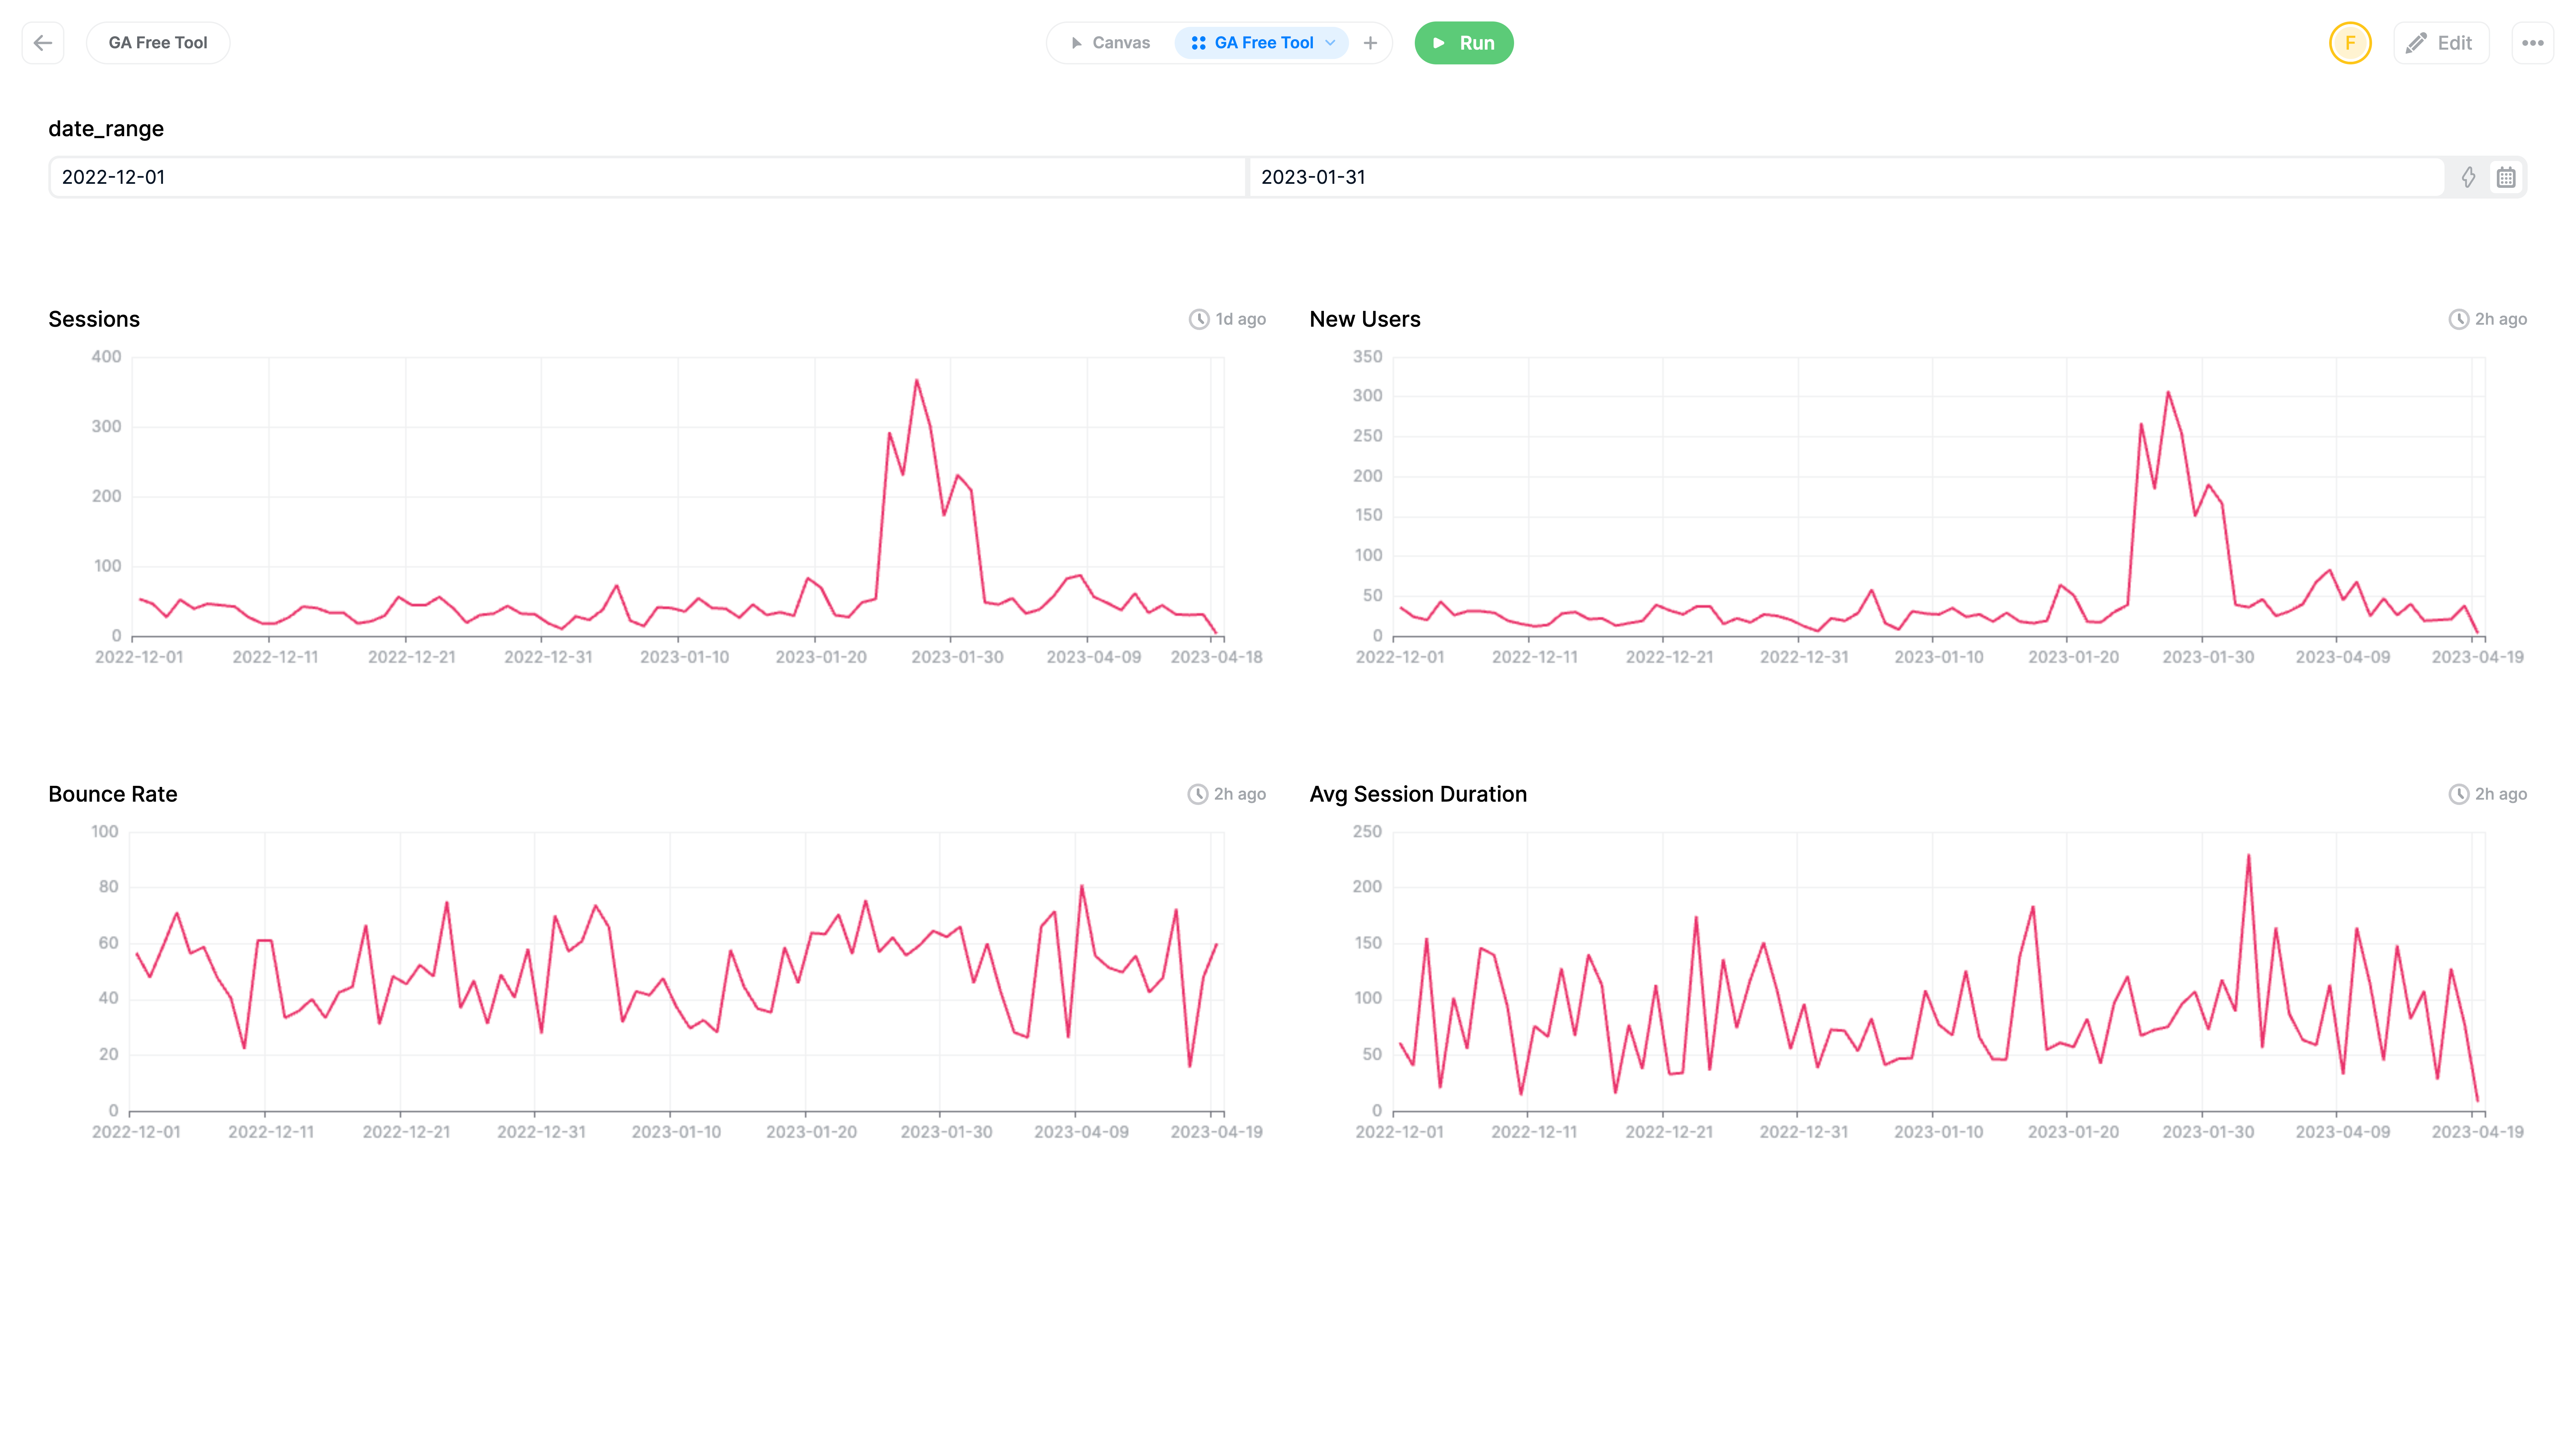Click the clock icon beside New Users

(x=2459, y=319)
